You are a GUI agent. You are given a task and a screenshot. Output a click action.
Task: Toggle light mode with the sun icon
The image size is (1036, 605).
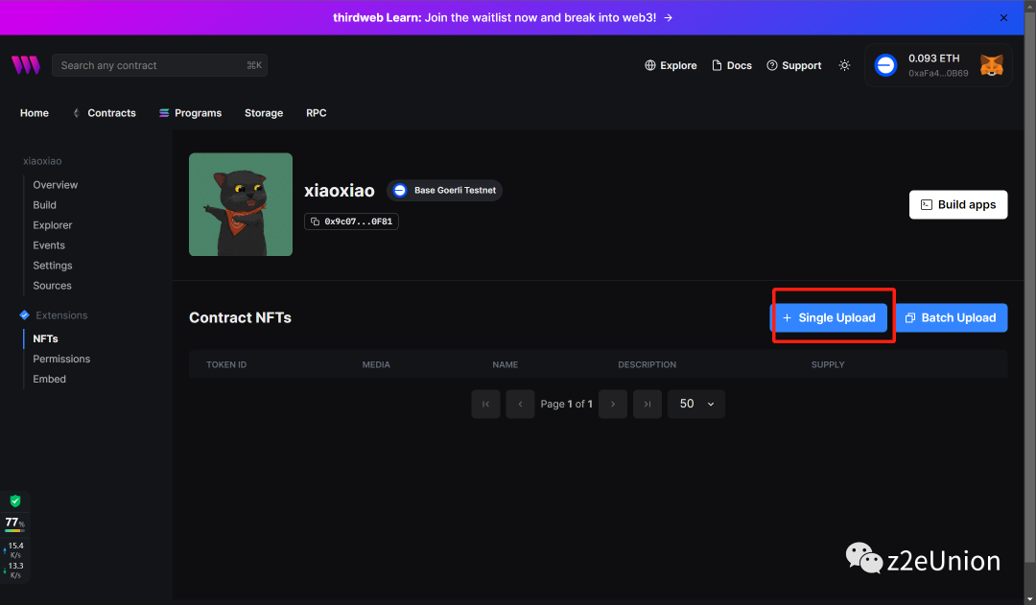coord(844,65)
